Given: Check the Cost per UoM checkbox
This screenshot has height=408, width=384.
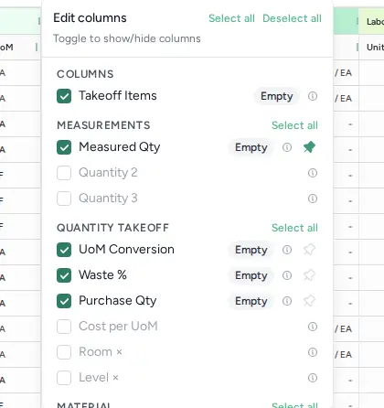Looking at the screenshot, I should pyautogui.click(x=64, y=327).
